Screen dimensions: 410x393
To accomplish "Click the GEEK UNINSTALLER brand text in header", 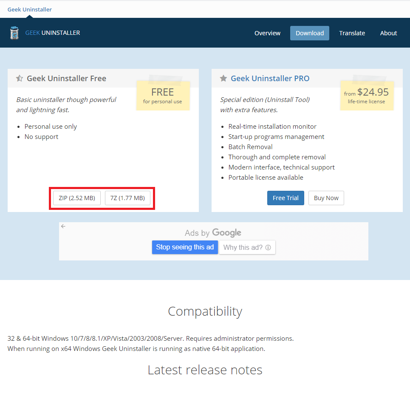I will 53,33.
